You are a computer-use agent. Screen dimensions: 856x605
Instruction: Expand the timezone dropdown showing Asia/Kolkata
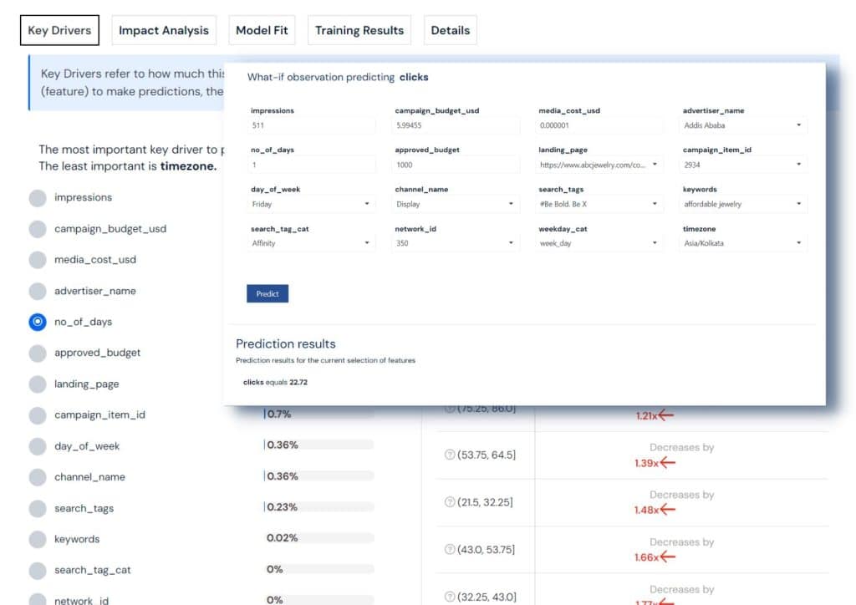click(744, 243)
